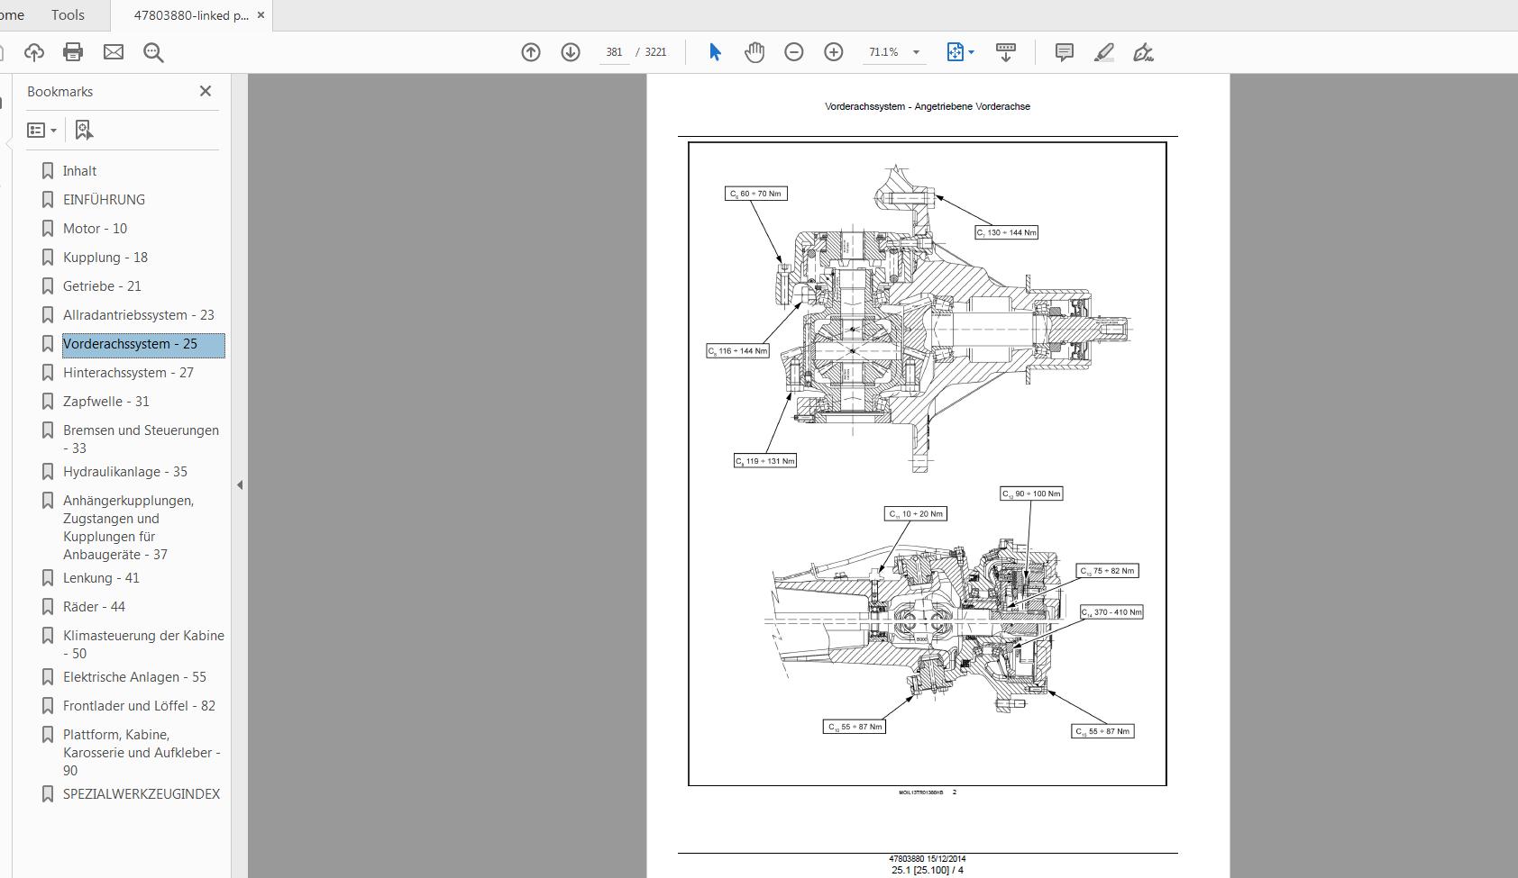Open the Inhalt bookmark
Screen dimensions: 1518x878
(x=79, y=171)
